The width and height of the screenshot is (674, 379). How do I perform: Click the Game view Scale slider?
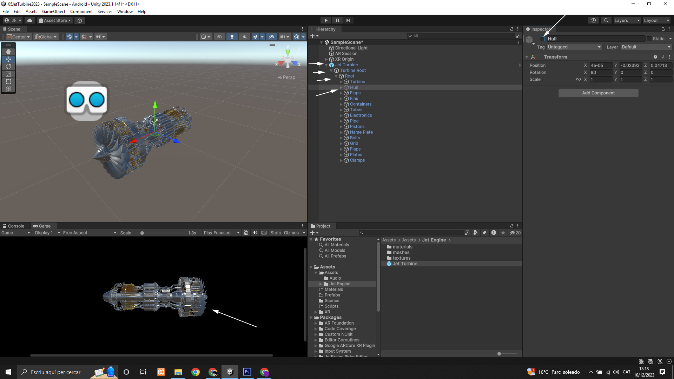coord(142,233)
